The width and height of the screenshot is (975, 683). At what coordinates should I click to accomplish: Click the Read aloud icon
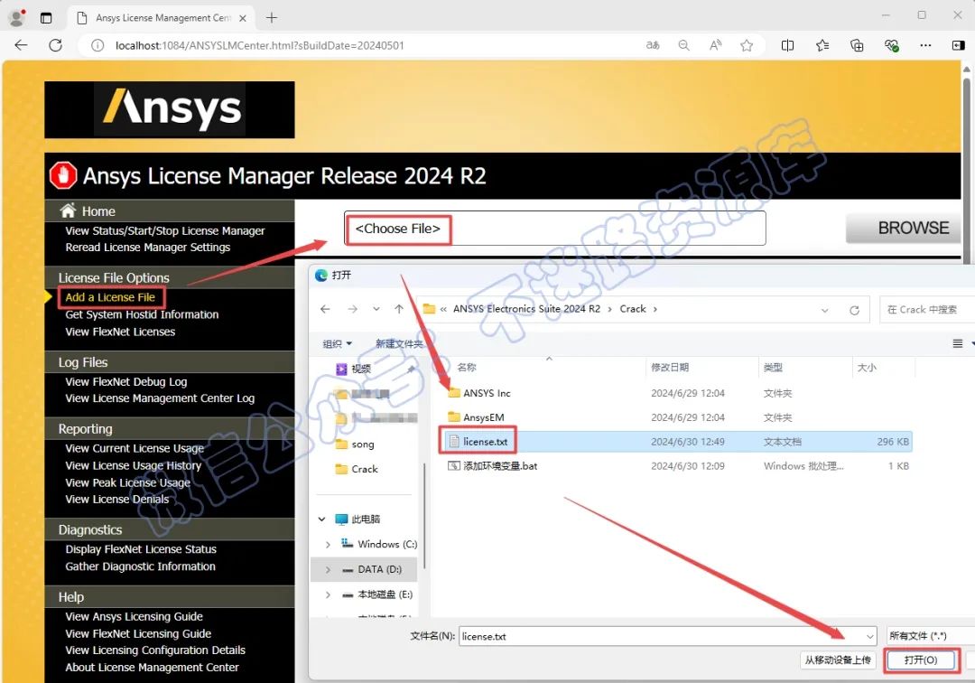coord(716,45)
